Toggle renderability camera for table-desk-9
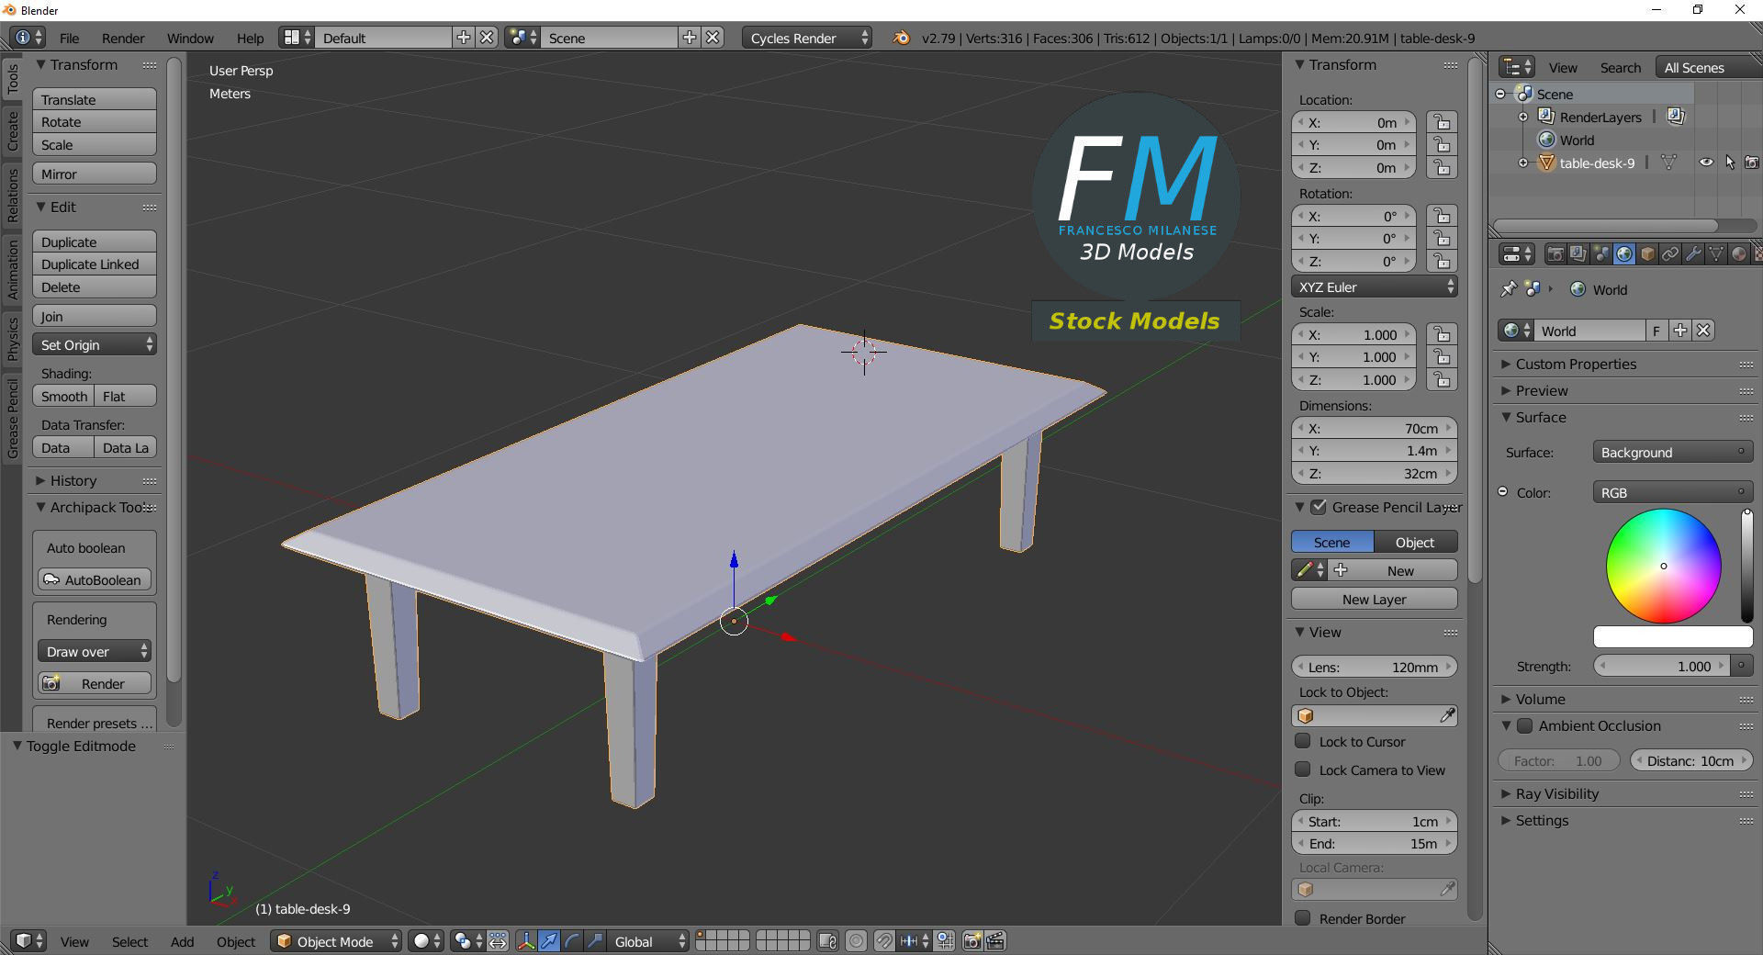Viewport: 1763px width, 955px height. click(1752, 163)
